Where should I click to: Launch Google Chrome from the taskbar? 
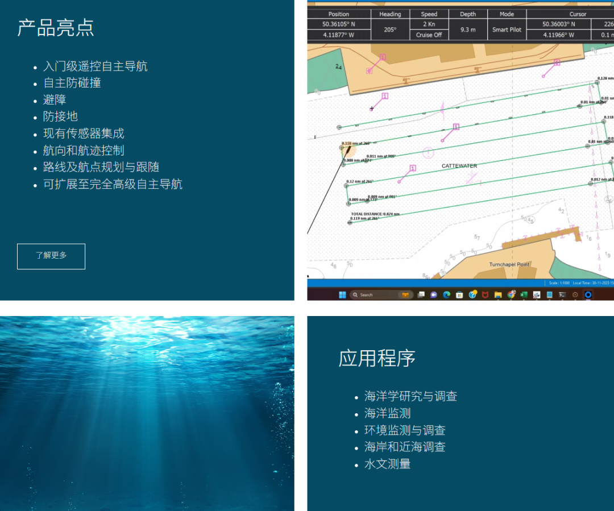(x=511, y=294)
